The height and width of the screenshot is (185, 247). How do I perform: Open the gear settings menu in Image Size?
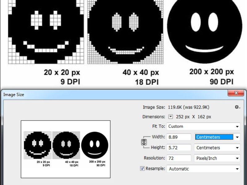237,107
